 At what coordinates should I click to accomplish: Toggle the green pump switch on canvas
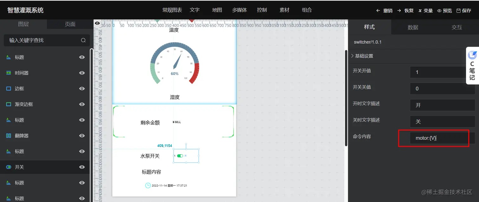180,156
